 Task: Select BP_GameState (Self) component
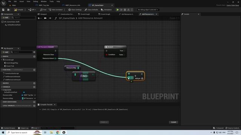12,22
